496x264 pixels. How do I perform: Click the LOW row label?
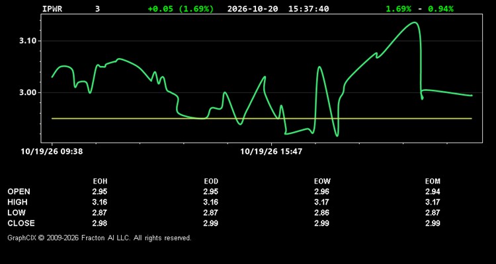pos(17,213)
